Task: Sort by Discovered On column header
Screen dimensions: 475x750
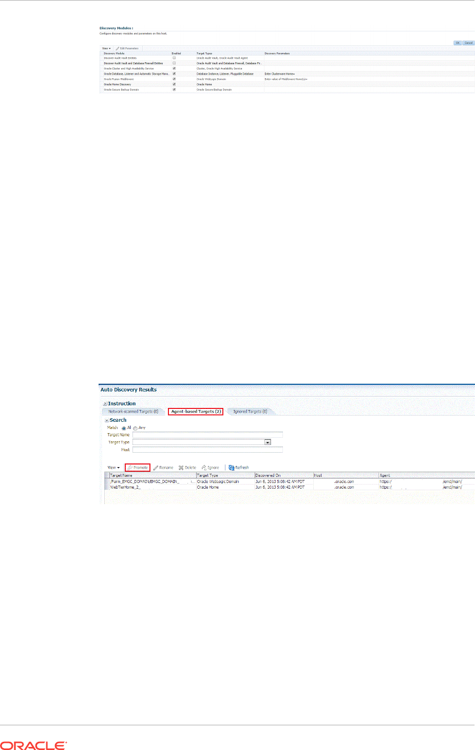Action: (284, 475)
